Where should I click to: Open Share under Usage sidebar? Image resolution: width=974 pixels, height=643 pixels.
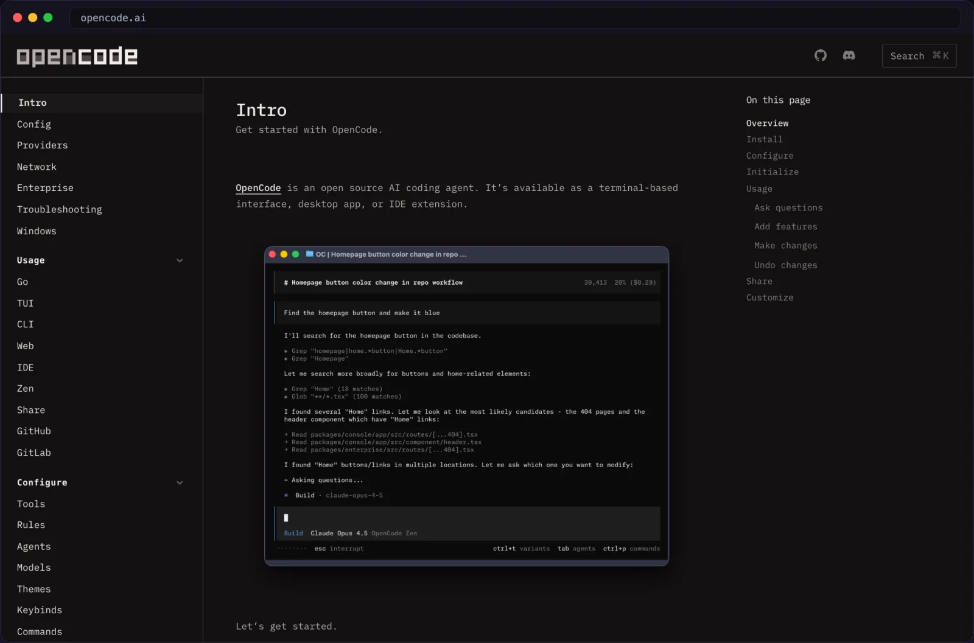(x=31, y=410)
